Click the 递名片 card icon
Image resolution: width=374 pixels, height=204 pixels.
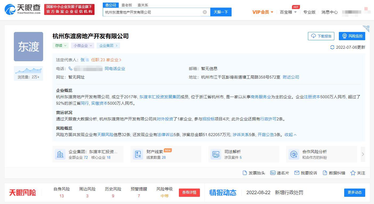click(273, 173)
